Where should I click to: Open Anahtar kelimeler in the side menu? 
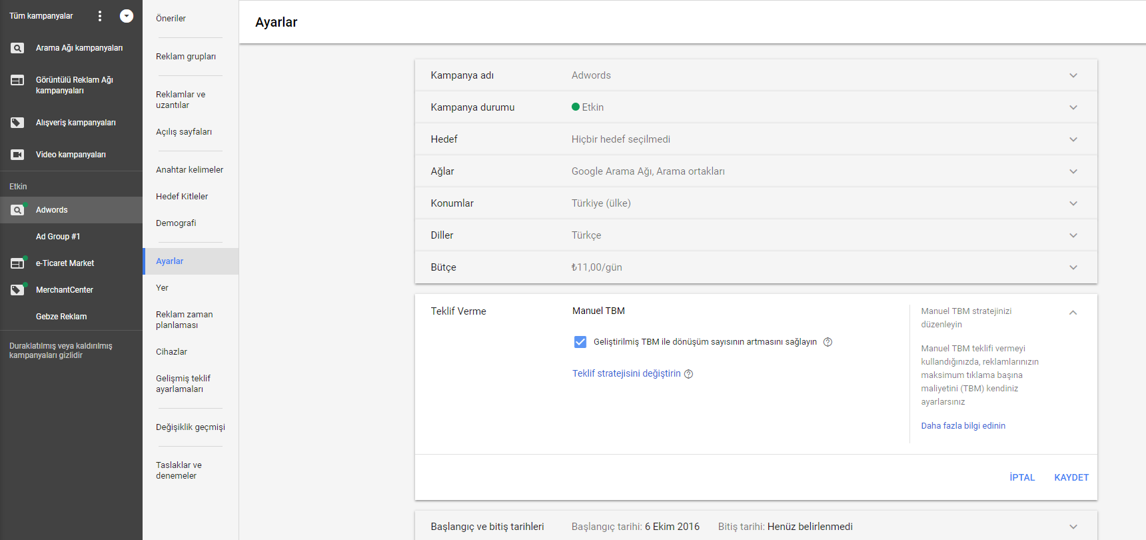[190, 170]
